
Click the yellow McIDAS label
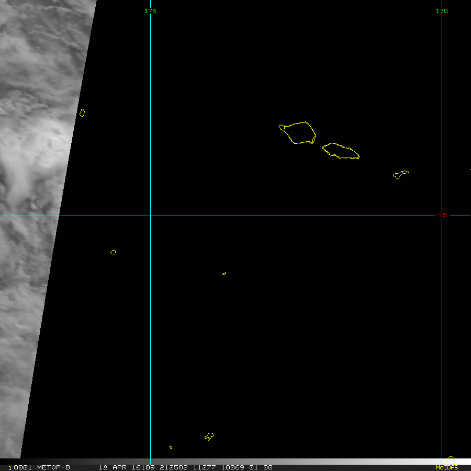tap(447, 467)
